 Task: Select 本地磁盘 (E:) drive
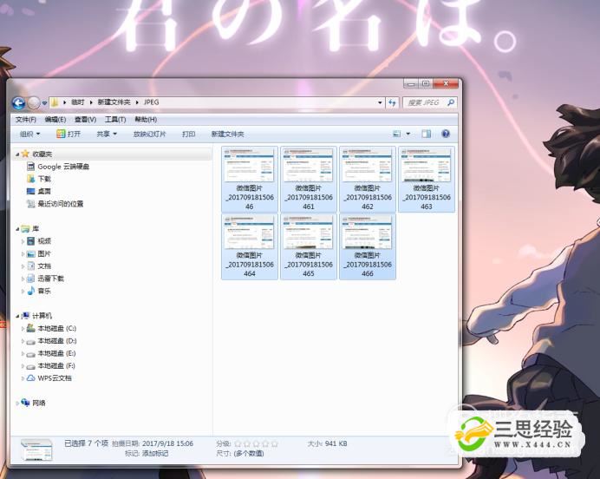coord(56,353)
